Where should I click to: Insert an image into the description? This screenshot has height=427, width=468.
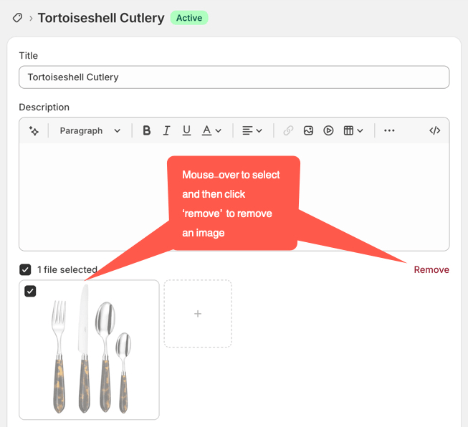pos(308,130)
